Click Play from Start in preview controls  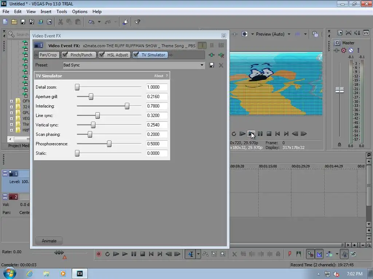(x=242, y=134)
